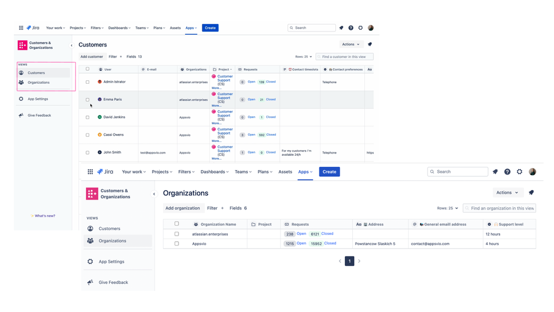554x312 pixels.
Task: Click Find an organization search field
Action: (x=500, y=208)
